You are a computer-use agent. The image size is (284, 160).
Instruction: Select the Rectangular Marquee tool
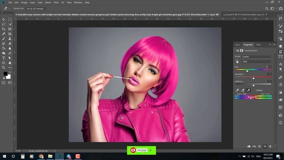(x=10, y=20)
